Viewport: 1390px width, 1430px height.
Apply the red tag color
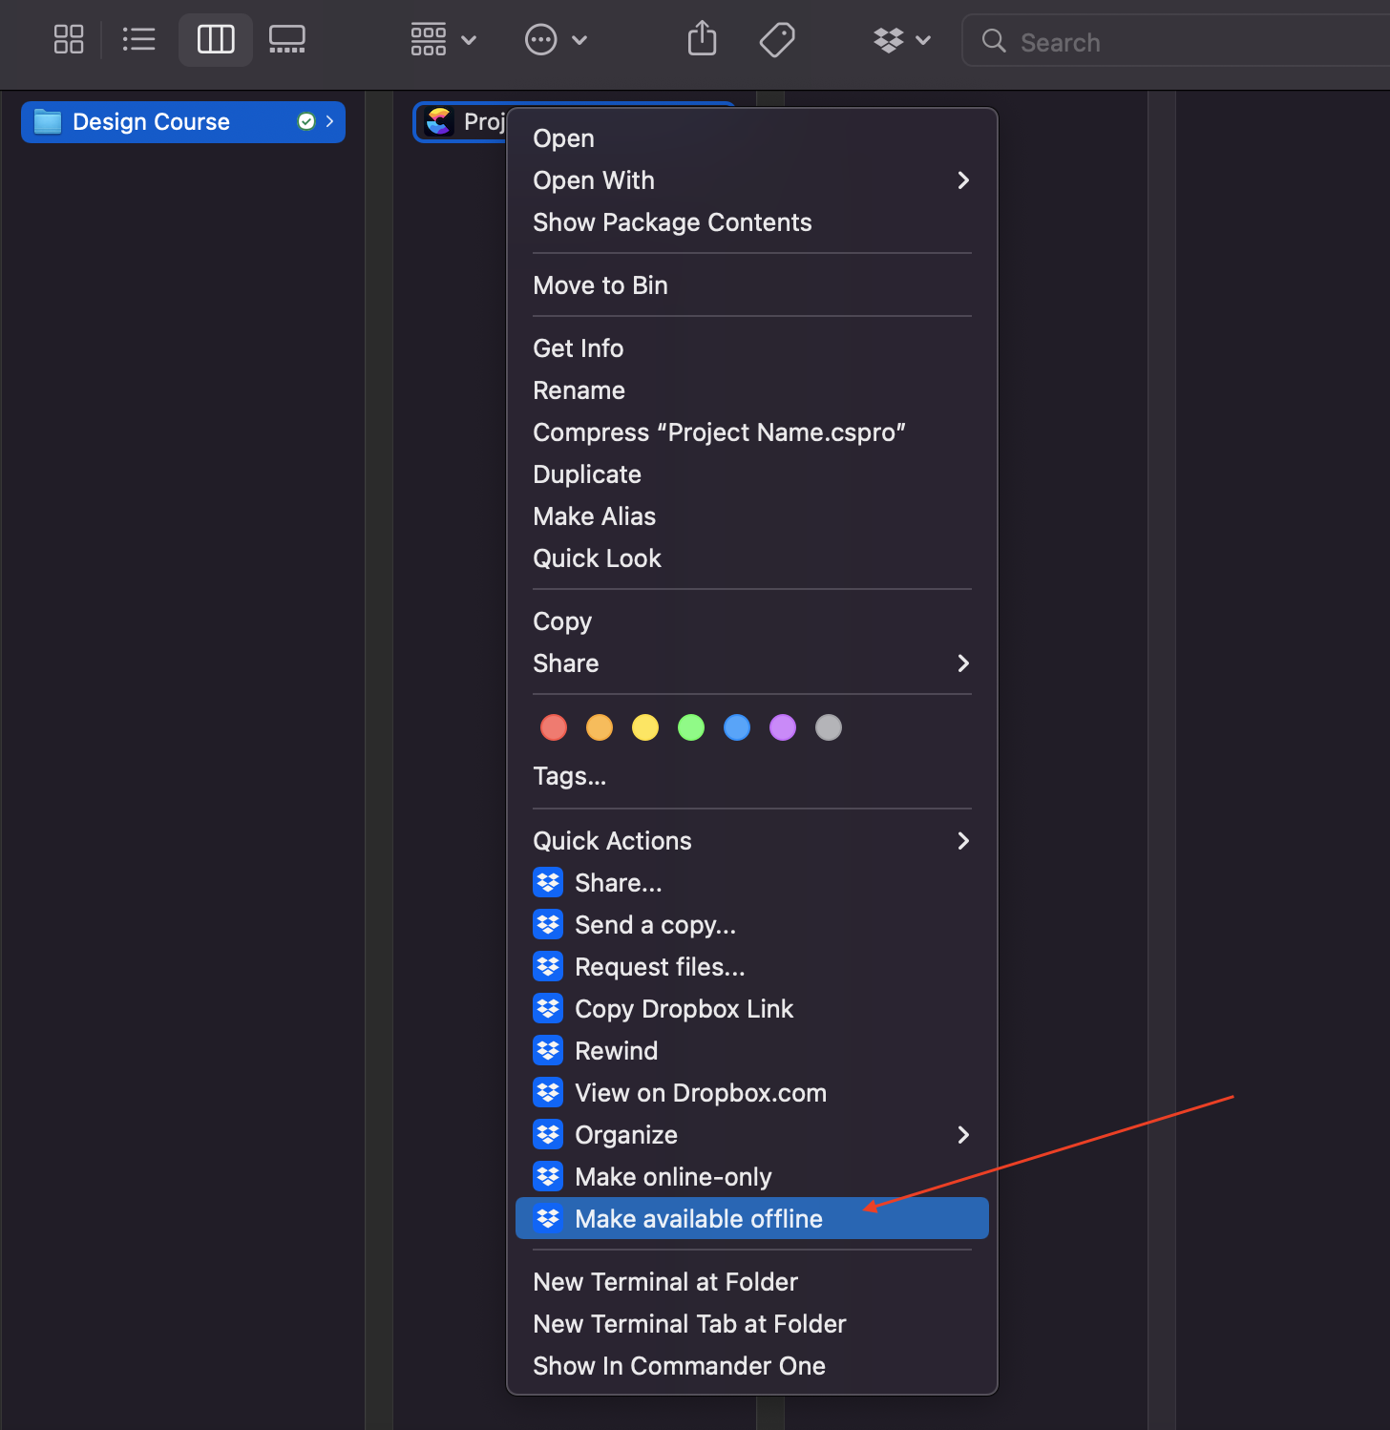click(x=554, y=727)
